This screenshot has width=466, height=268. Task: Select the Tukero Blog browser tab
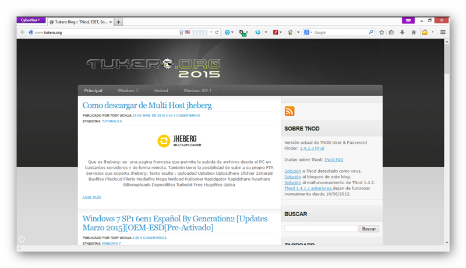80,22
